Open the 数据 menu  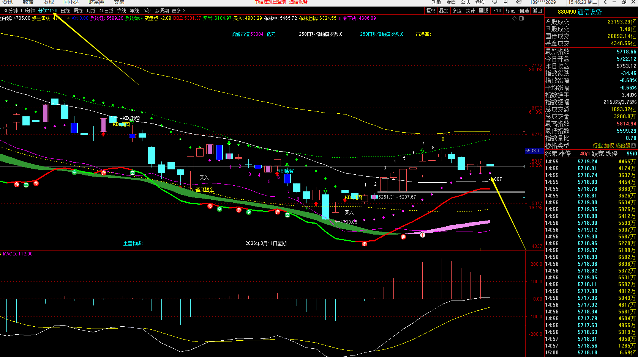(28, 2)
